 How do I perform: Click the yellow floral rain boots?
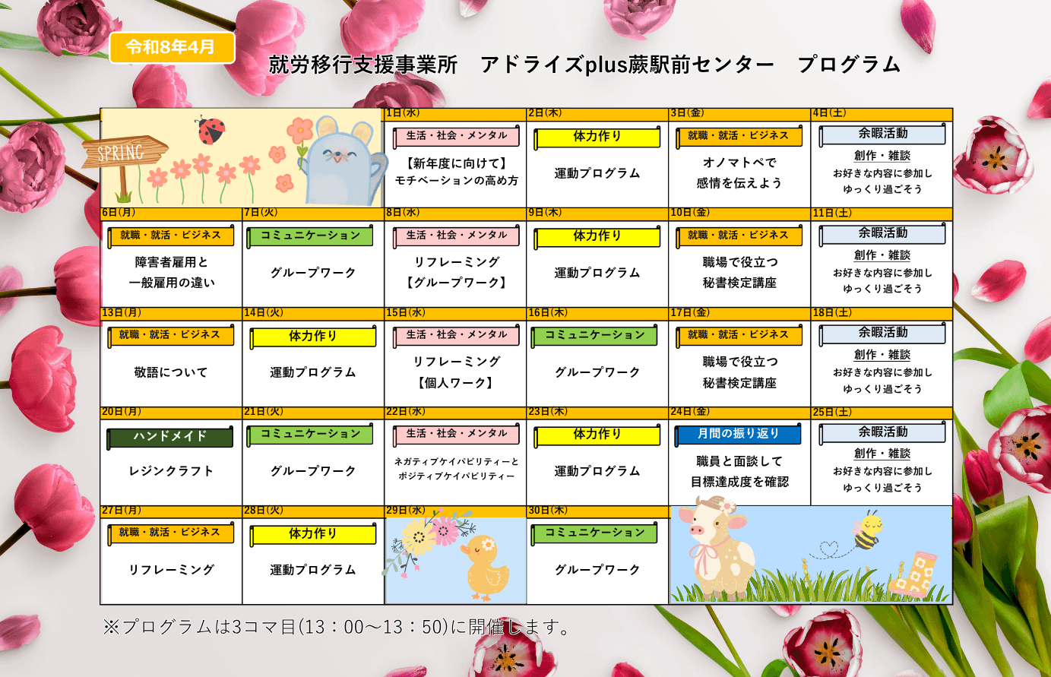[x=913, y=575]
